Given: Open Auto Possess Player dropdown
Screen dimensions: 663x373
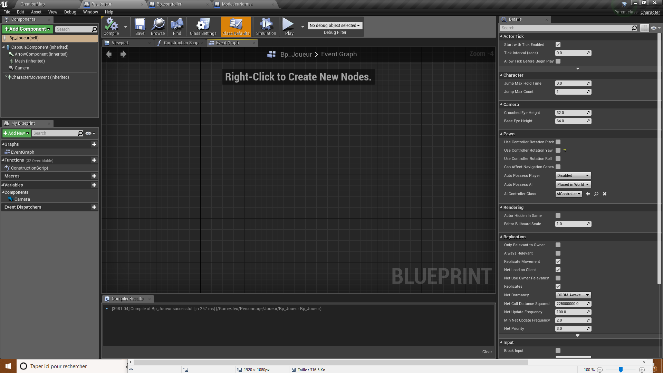Looking at the screenshot, I should [x=573, y=175].
